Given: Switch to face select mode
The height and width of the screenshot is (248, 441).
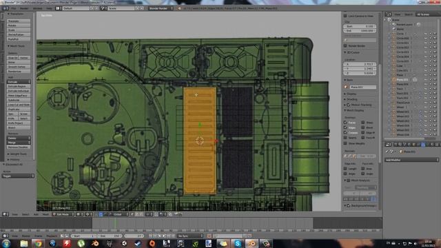Looking at the screenshot, I should pyautogui.click(x=141, y=214).
